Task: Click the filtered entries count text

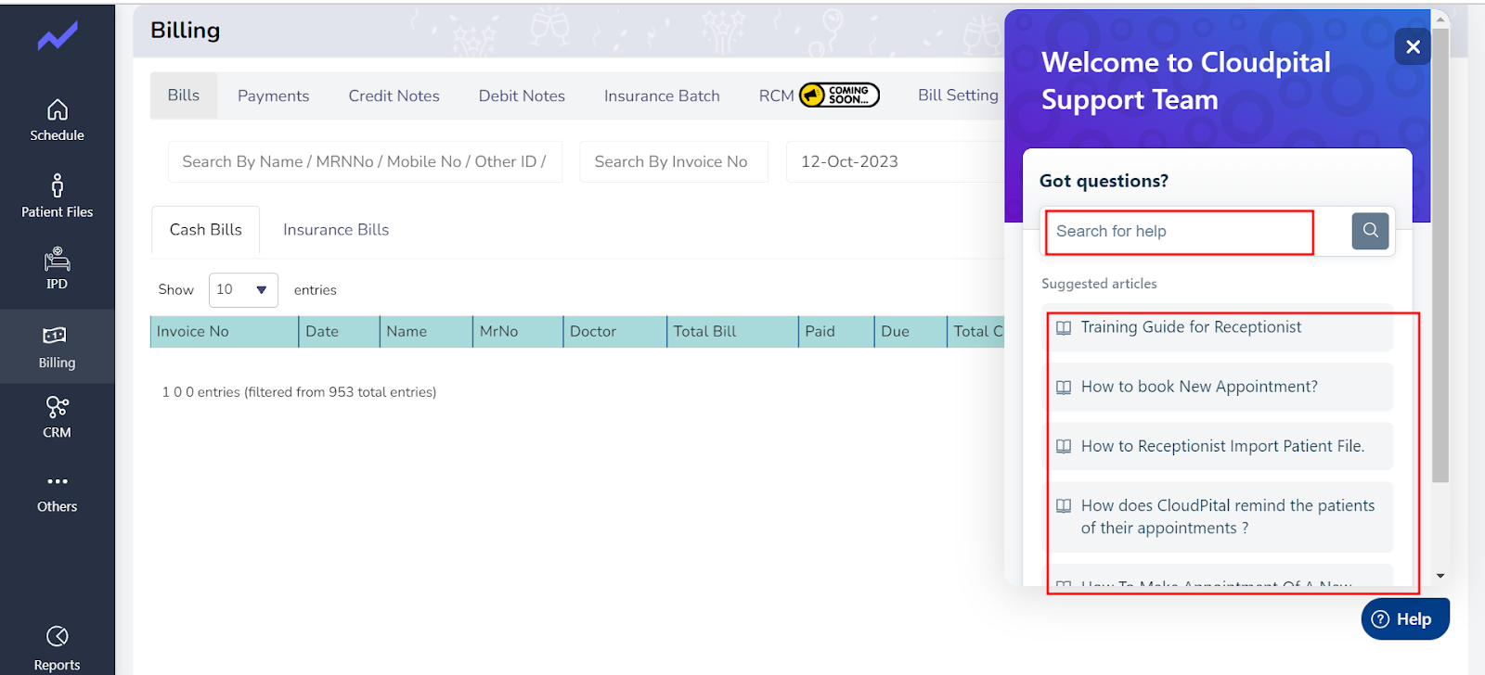Action: [x=299, y=392]
